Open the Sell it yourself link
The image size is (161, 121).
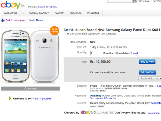43,99
